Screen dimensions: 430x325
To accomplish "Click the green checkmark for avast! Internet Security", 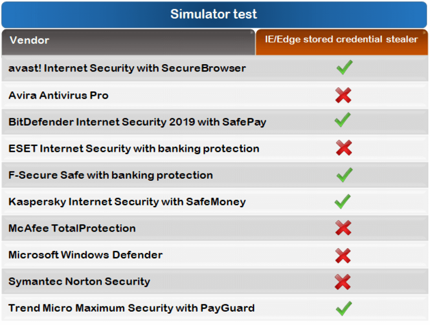I will (344, 67).
